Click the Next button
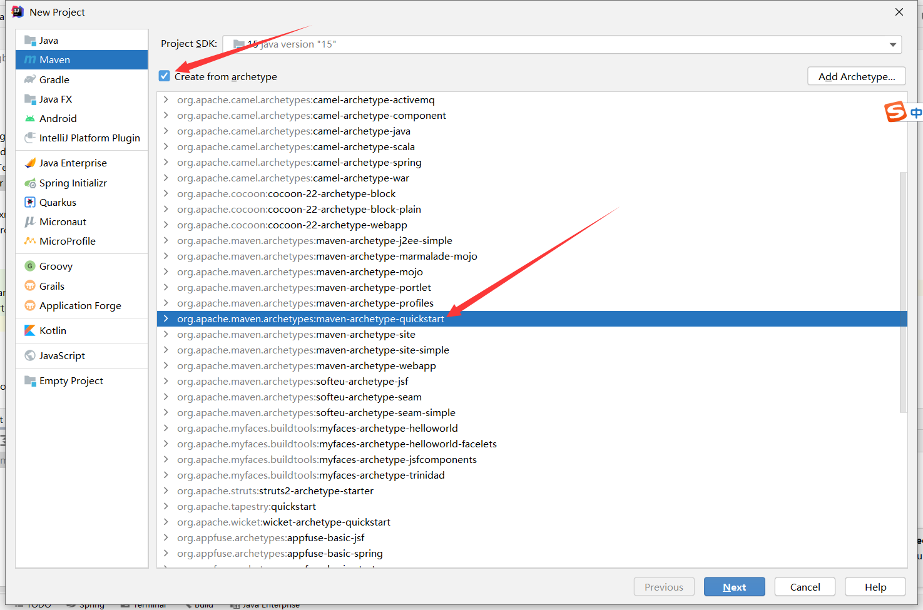Screen dimensions: 923x610 734,587
